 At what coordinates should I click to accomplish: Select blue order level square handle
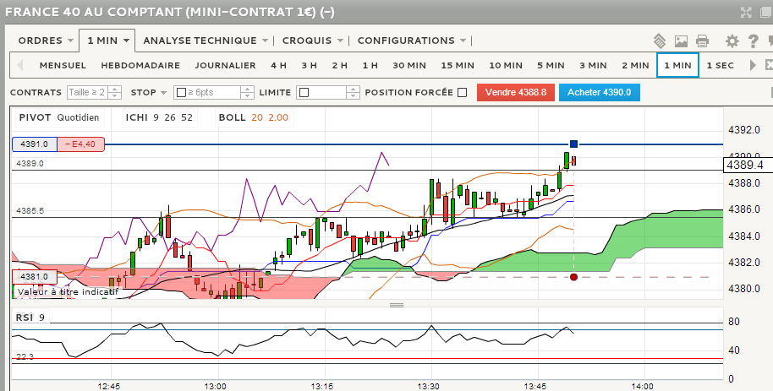coord(573,144)
